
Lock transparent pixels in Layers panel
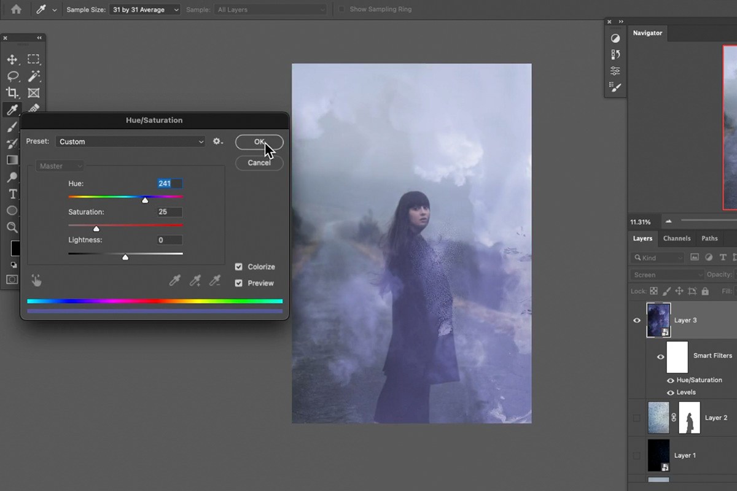pos(653,291)
